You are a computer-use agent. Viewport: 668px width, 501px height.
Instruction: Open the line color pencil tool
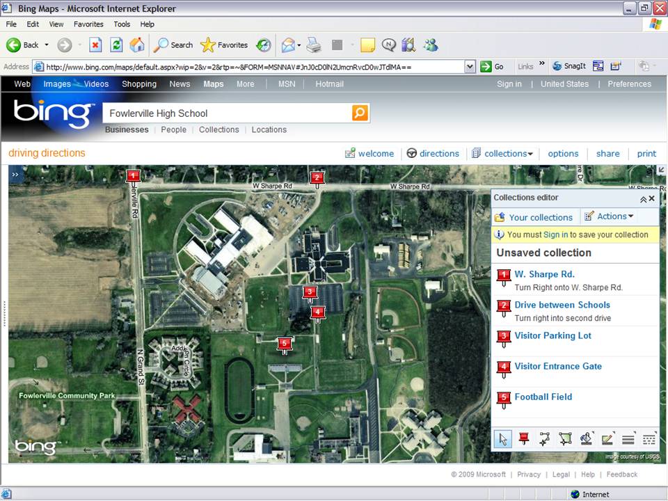click(607, 439)
